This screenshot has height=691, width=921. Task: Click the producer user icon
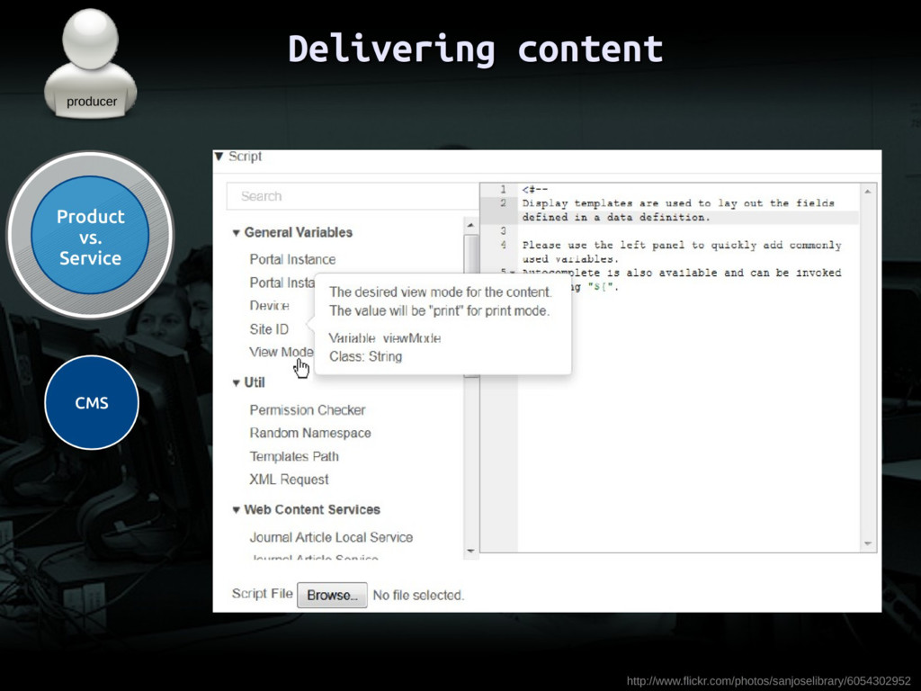pos(91,64)
